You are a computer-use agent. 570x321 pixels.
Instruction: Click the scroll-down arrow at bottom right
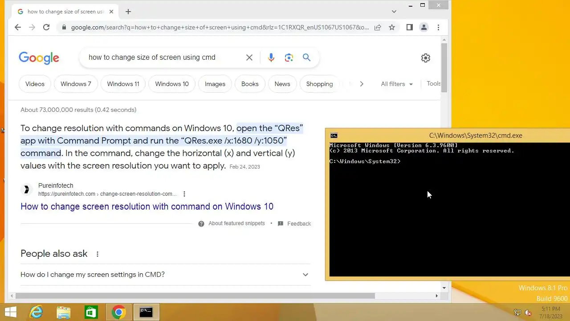point(444,288)
